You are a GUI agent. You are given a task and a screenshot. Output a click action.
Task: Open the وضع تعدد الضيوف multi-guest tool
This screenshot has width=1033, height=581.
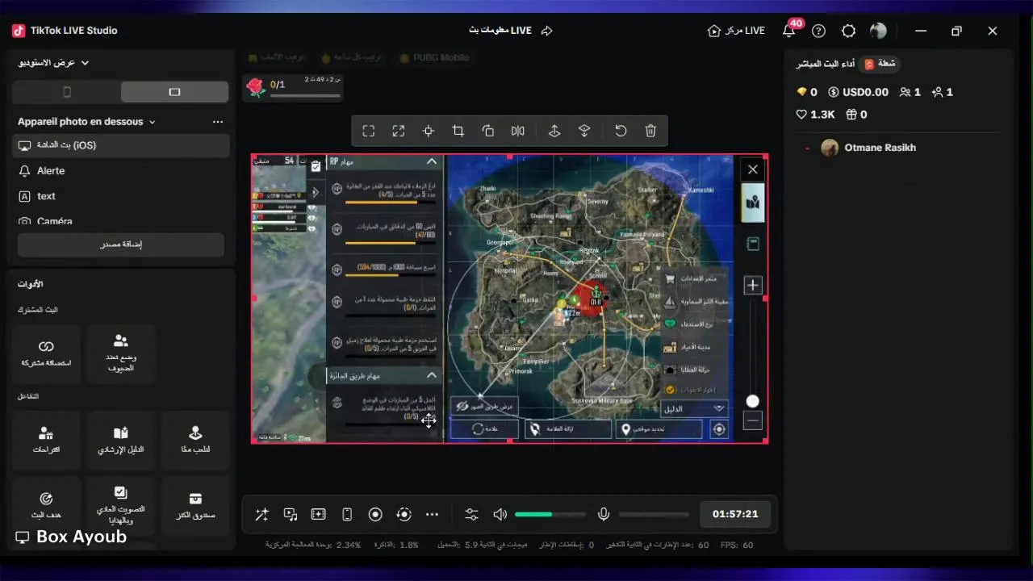(120, 354)
